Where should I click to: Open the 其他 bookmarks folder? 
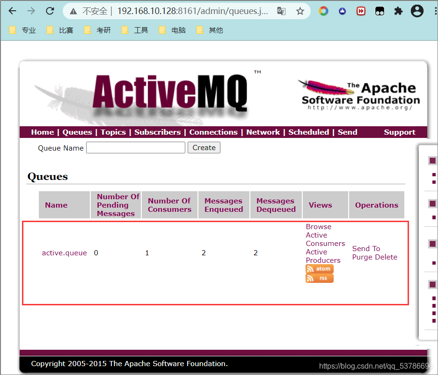[x=210, y=30]
